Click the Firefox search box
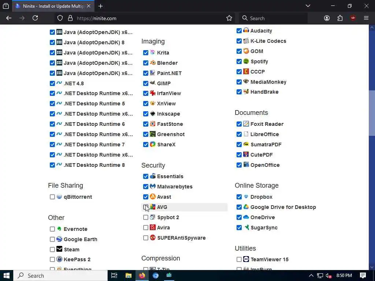Image resolution: width=375 pixels, height=281 pixels. point(273,18)
